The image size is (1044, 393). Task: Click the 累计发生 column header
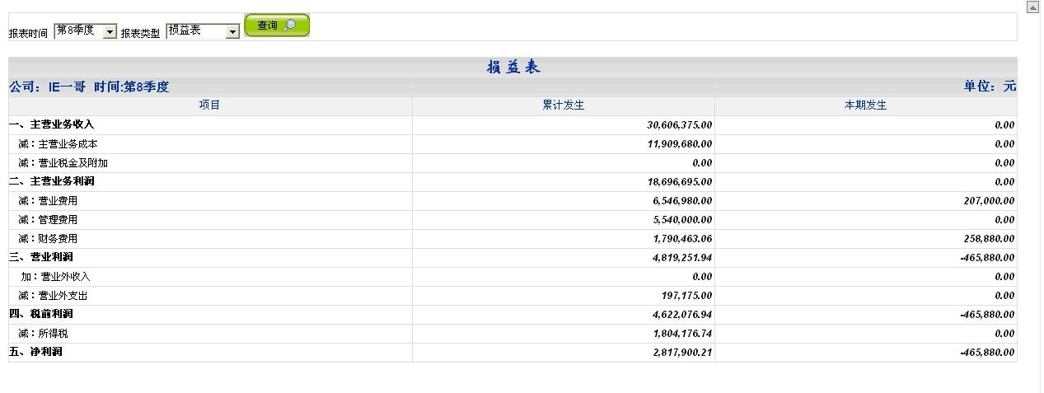coord(564,105)
